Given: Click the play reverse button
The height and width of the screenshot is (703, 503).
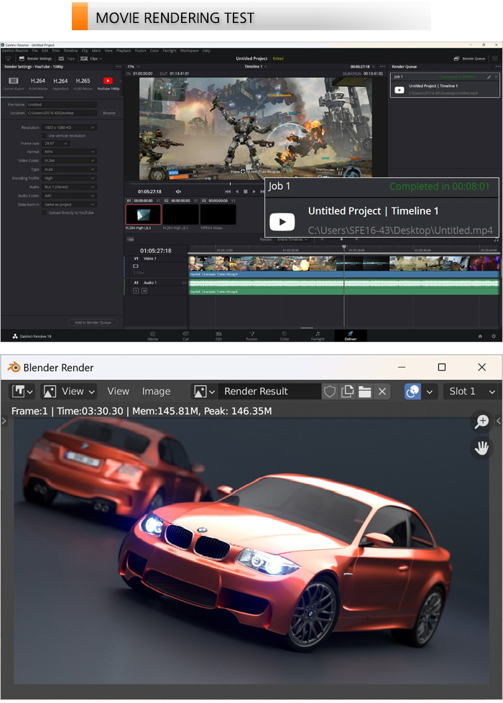Looking at the screenshot, I should coord(237,192).
